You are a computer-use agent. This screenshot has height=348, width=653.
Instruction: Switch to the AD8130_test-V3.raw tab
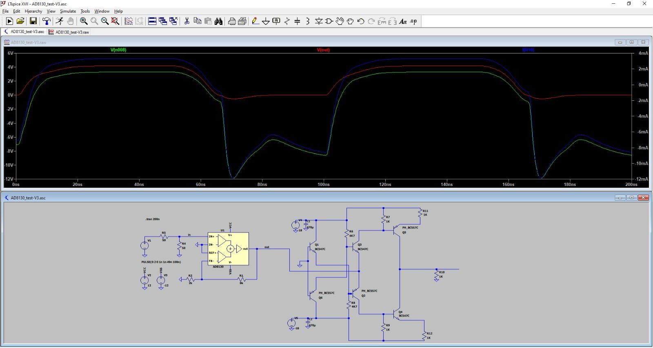(69, 32)
